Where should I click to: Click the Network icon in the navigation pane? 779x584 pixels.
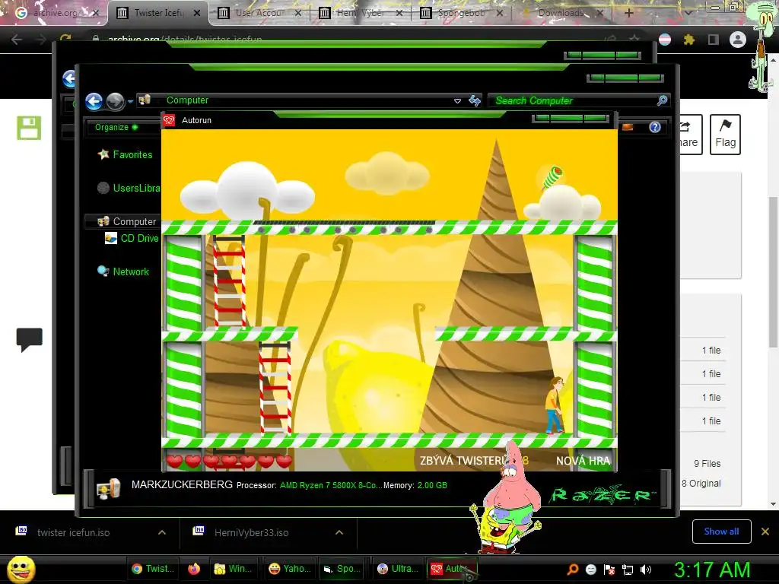(103, 271)
